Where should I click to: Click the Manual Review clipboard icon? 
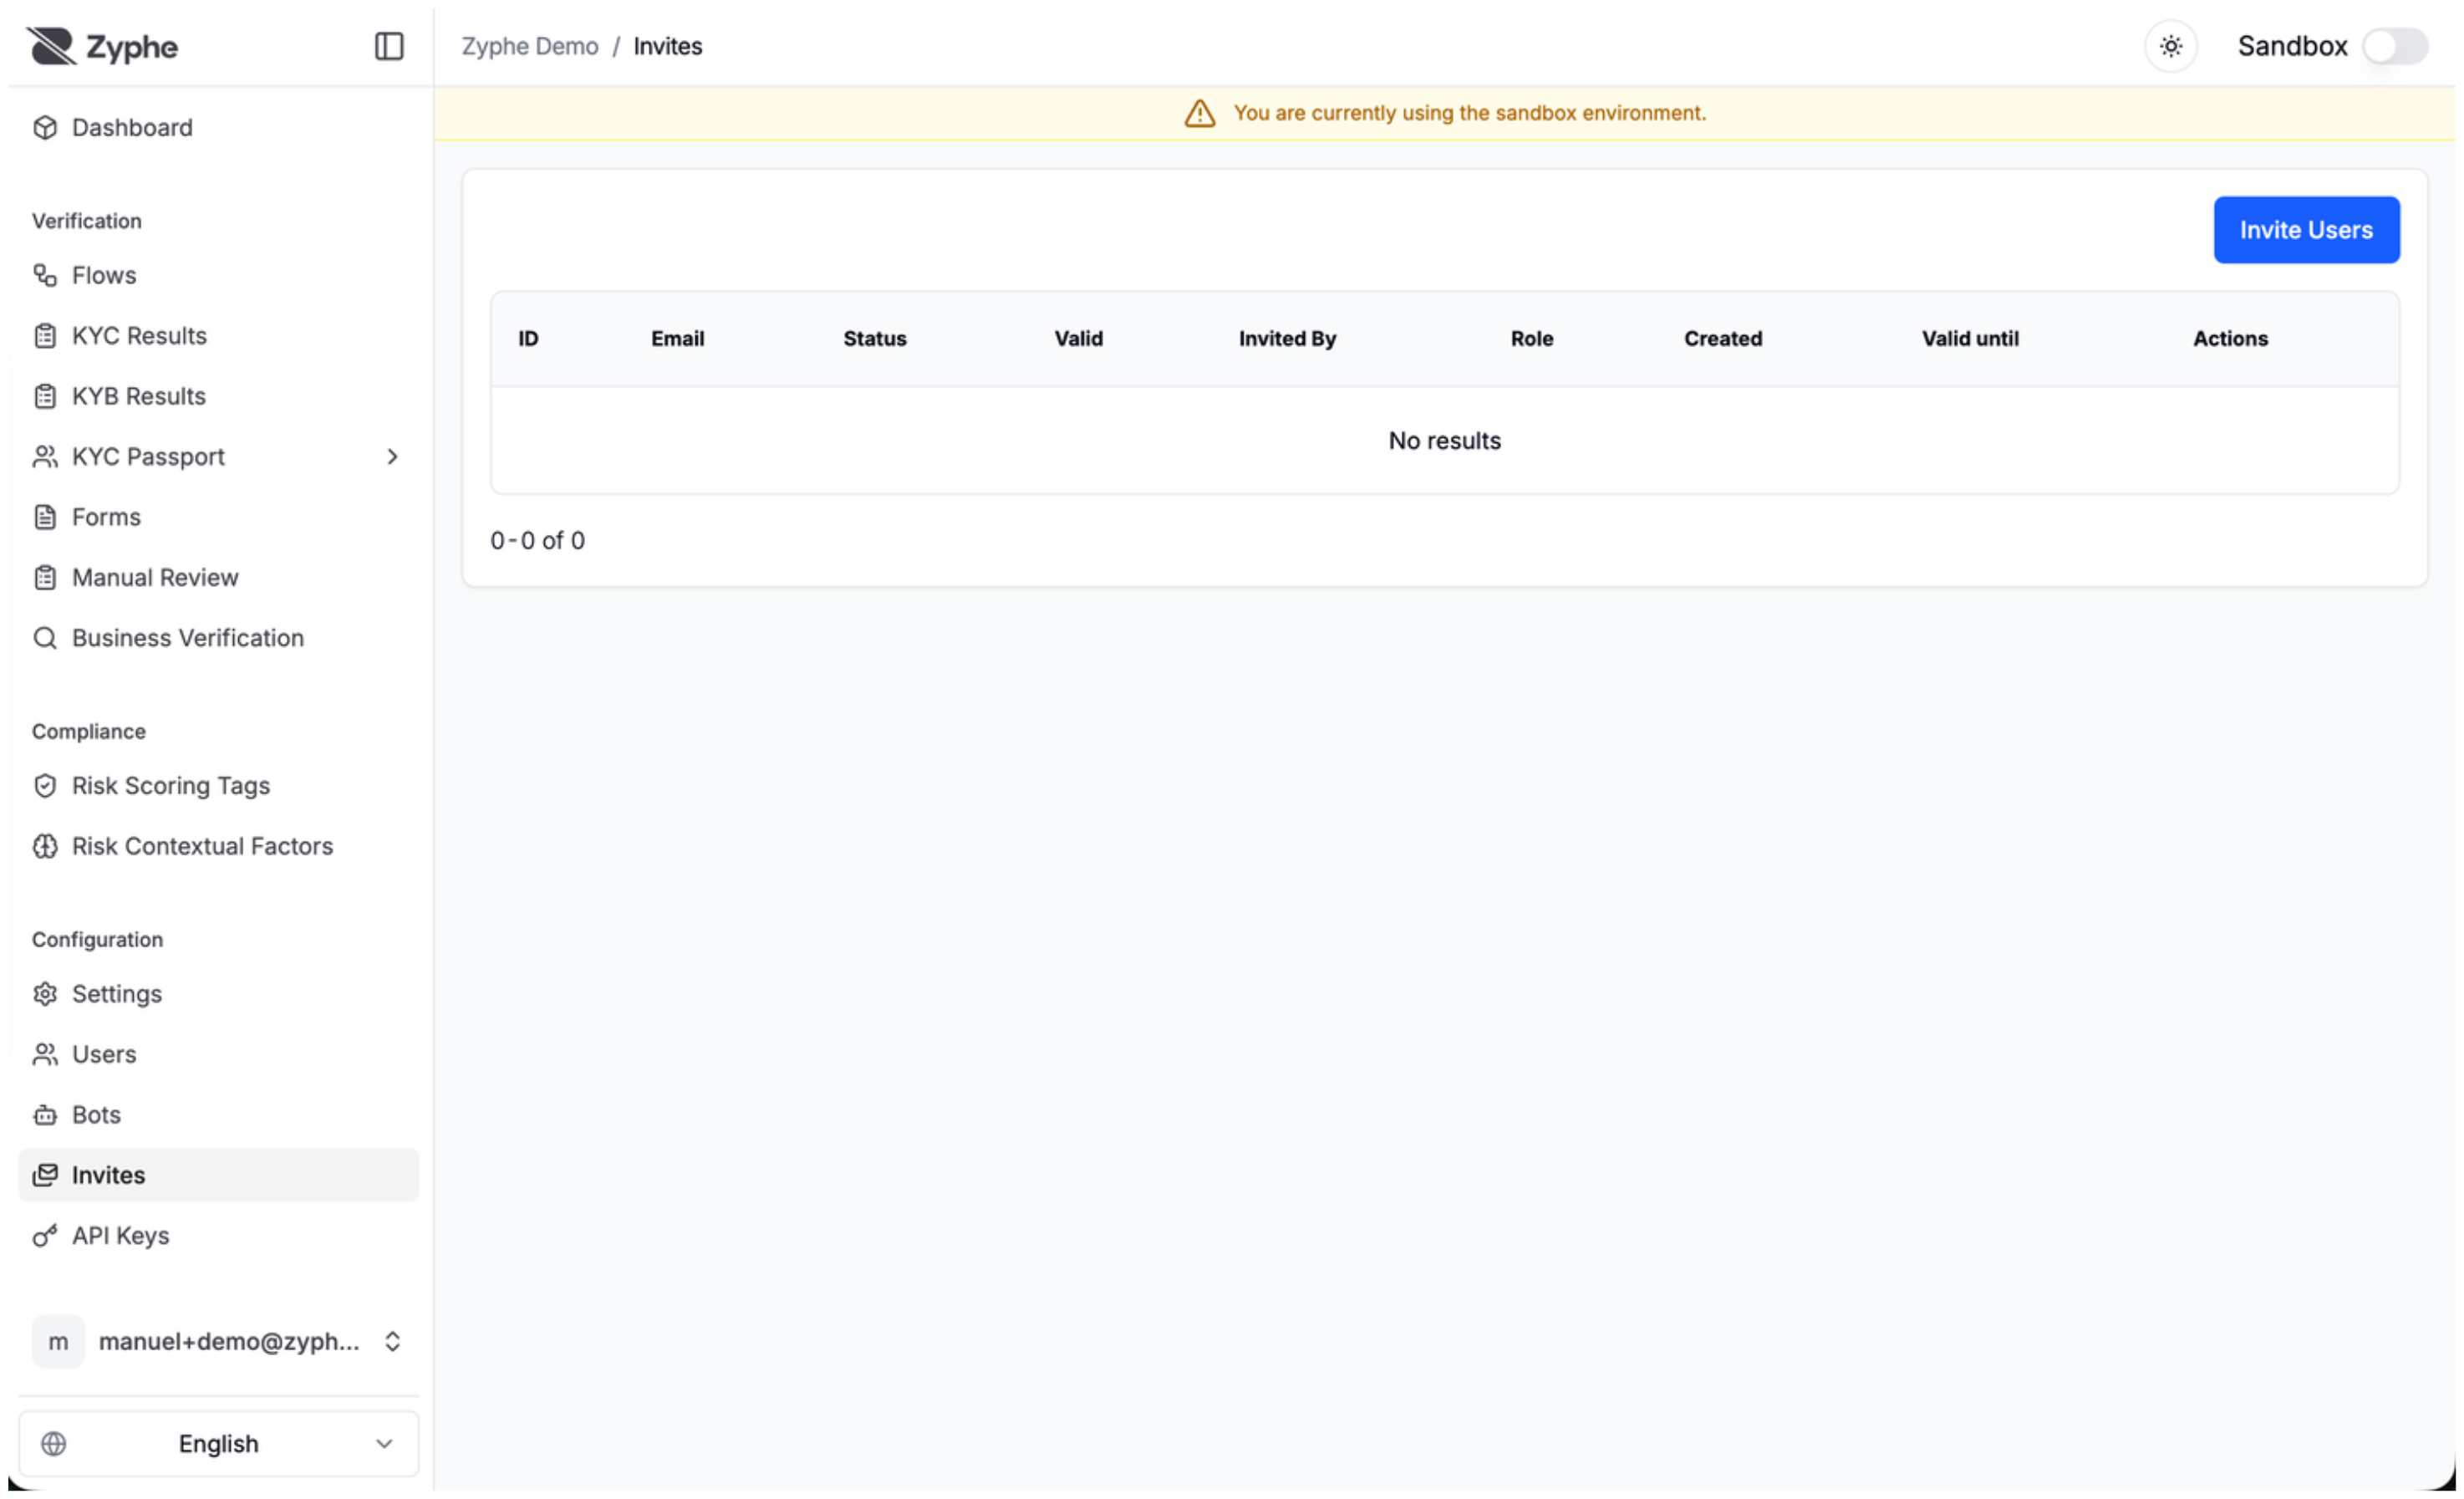pyautogui.click(x=45, y=578)
